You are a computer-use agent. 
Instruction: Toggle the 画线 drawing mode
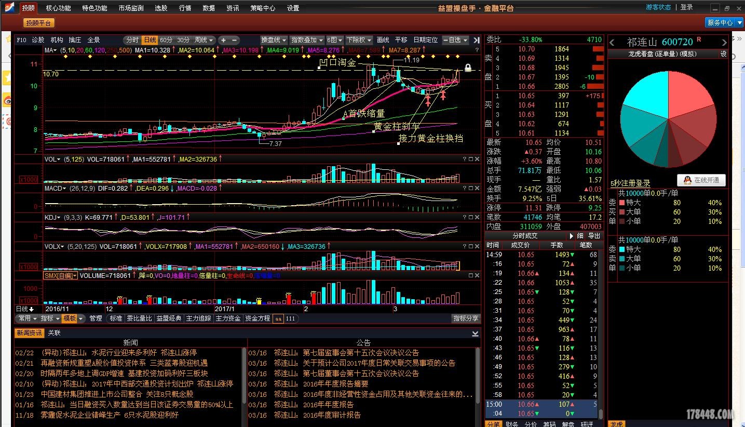pyautogui.click(x=383, y=40)
